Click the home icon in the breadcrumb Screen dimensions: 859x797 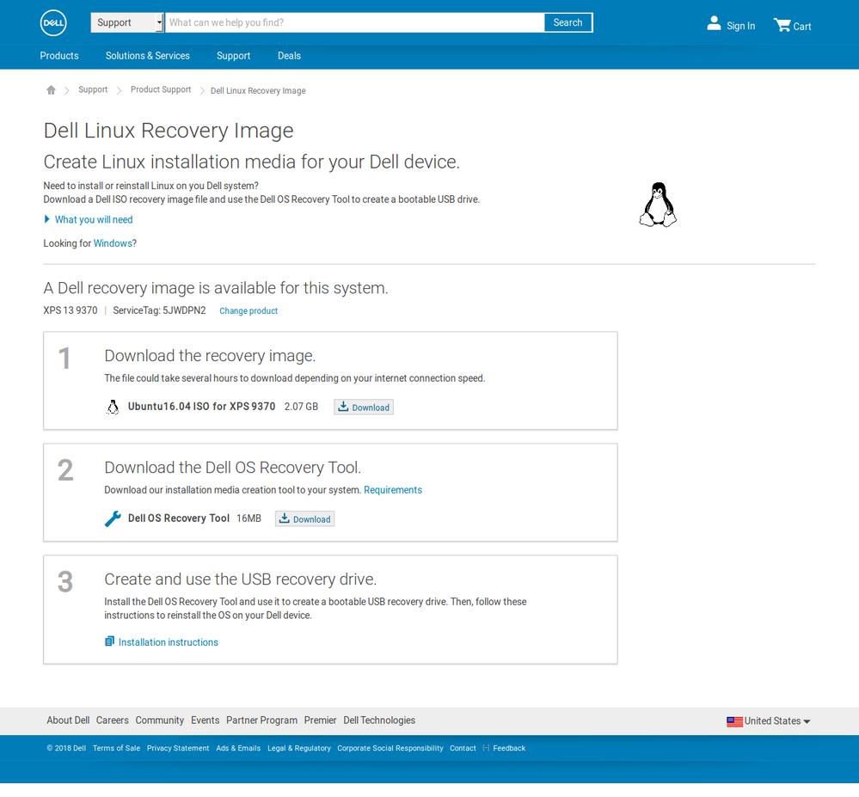(x=51, y=89)
